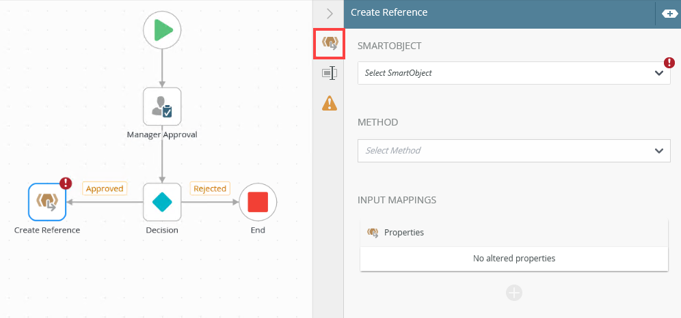Select the Manager Approval task step

click(162, 106)
